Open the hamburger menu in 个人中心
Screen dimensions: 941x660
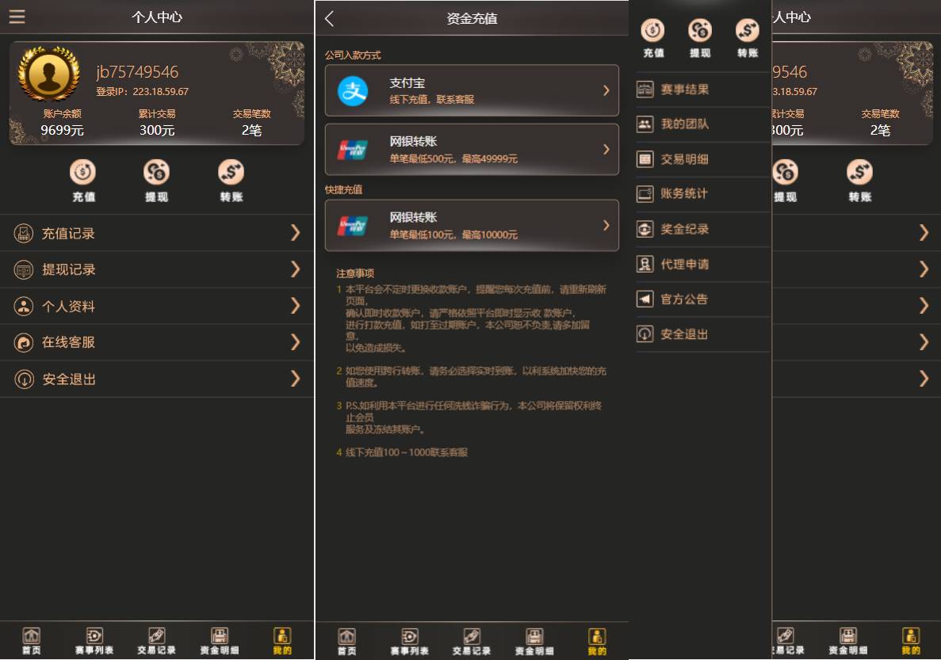[17, 17]
